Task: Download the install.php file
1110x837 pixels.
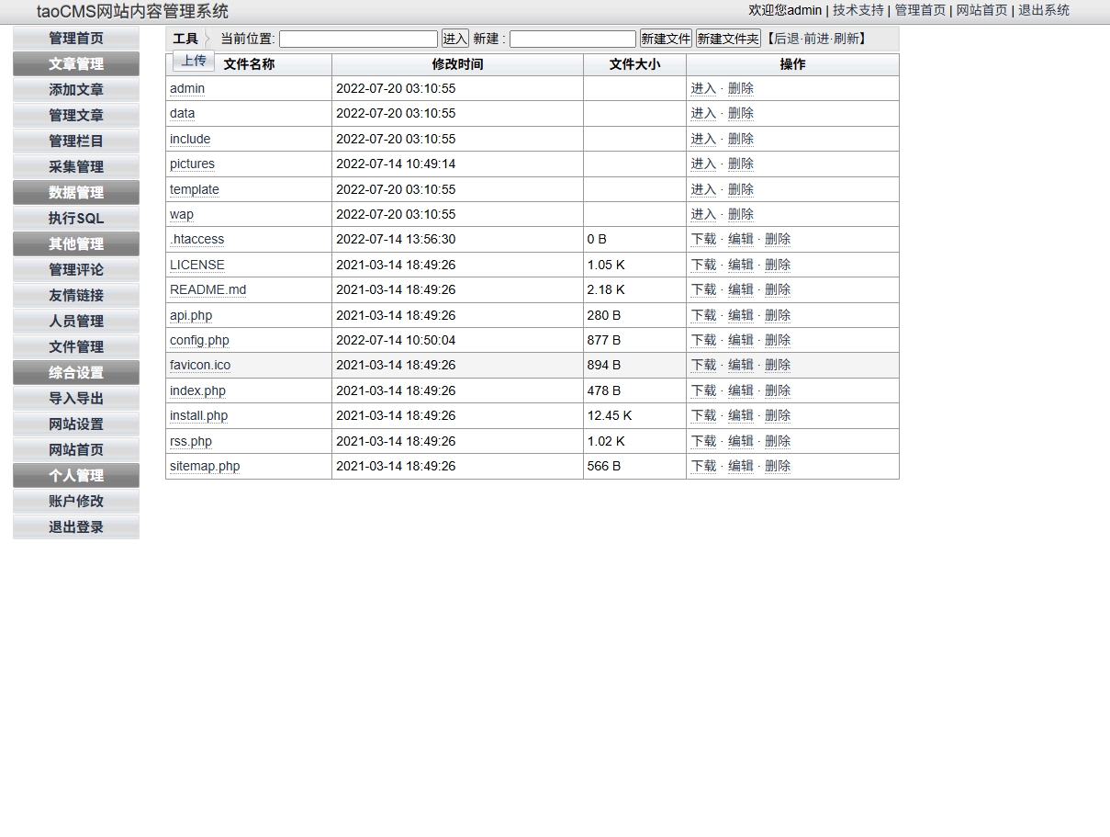Action: pyautogui.click(x=703, y=415)
